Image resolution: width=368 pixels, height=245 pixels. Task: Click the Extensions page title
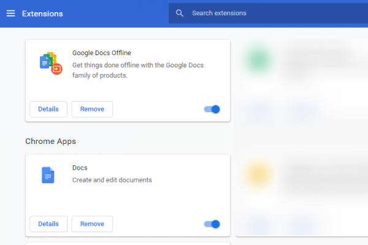(42, 13)
